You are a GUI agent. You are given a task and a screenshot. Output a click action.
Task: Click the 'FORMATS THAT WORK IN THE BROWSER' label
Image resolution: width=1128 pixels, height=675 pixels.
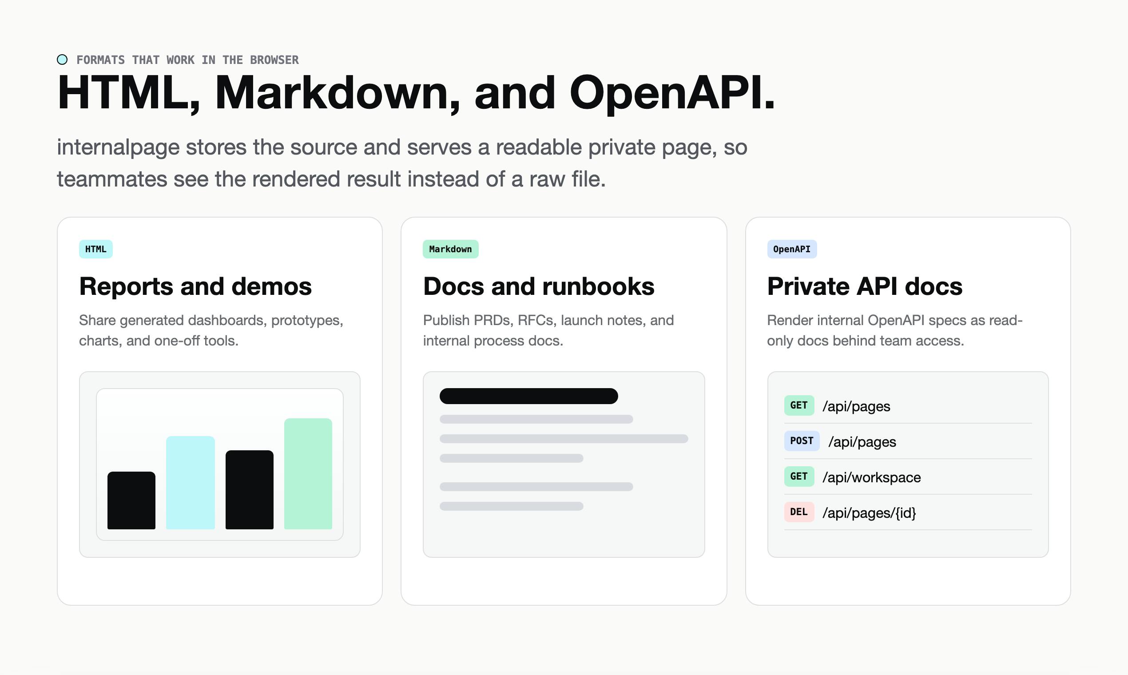187,60
